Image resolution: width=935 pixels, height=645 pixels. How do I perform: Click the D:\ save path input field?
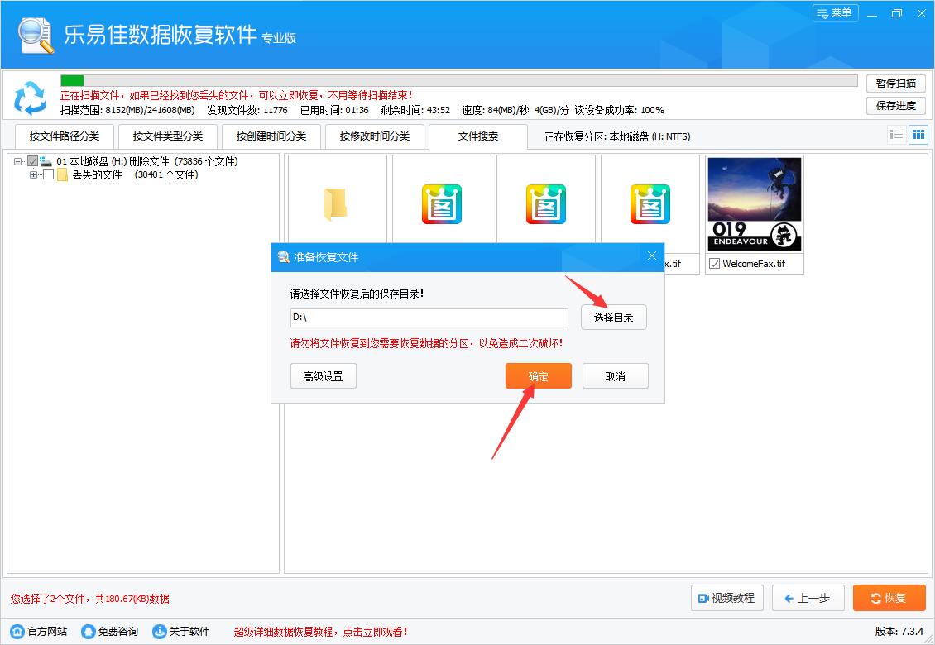[x=429, y=318]
